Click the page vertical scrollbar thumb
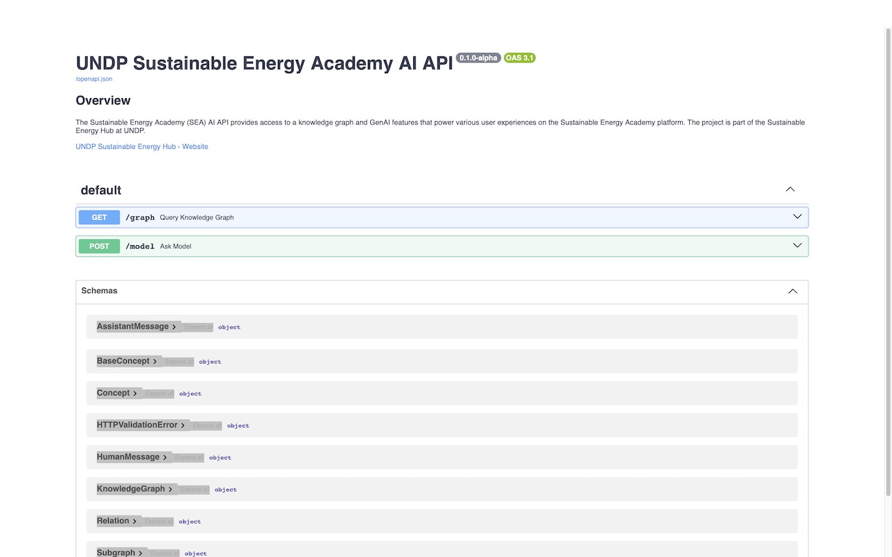 point(888,261)
